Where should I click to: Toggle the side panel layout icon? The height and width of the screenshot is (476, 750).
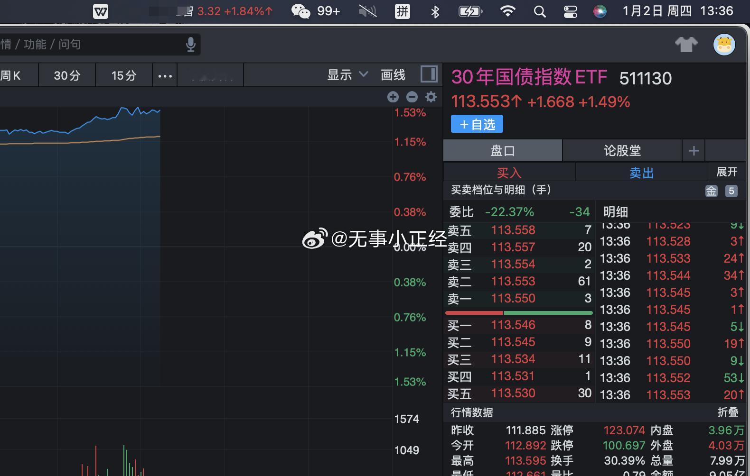pos(429,74)
